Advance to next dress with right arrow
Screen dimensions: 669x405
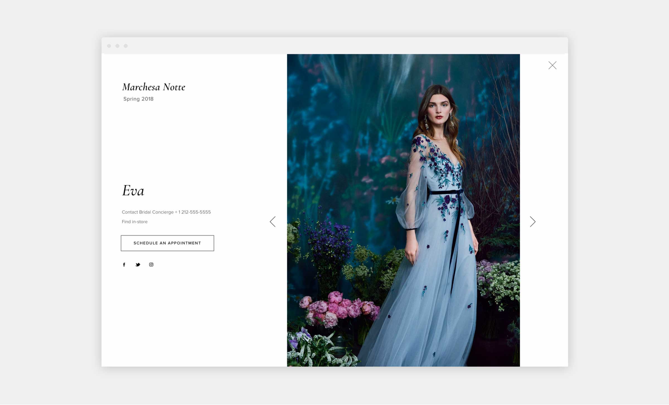[x=532, y=222]
